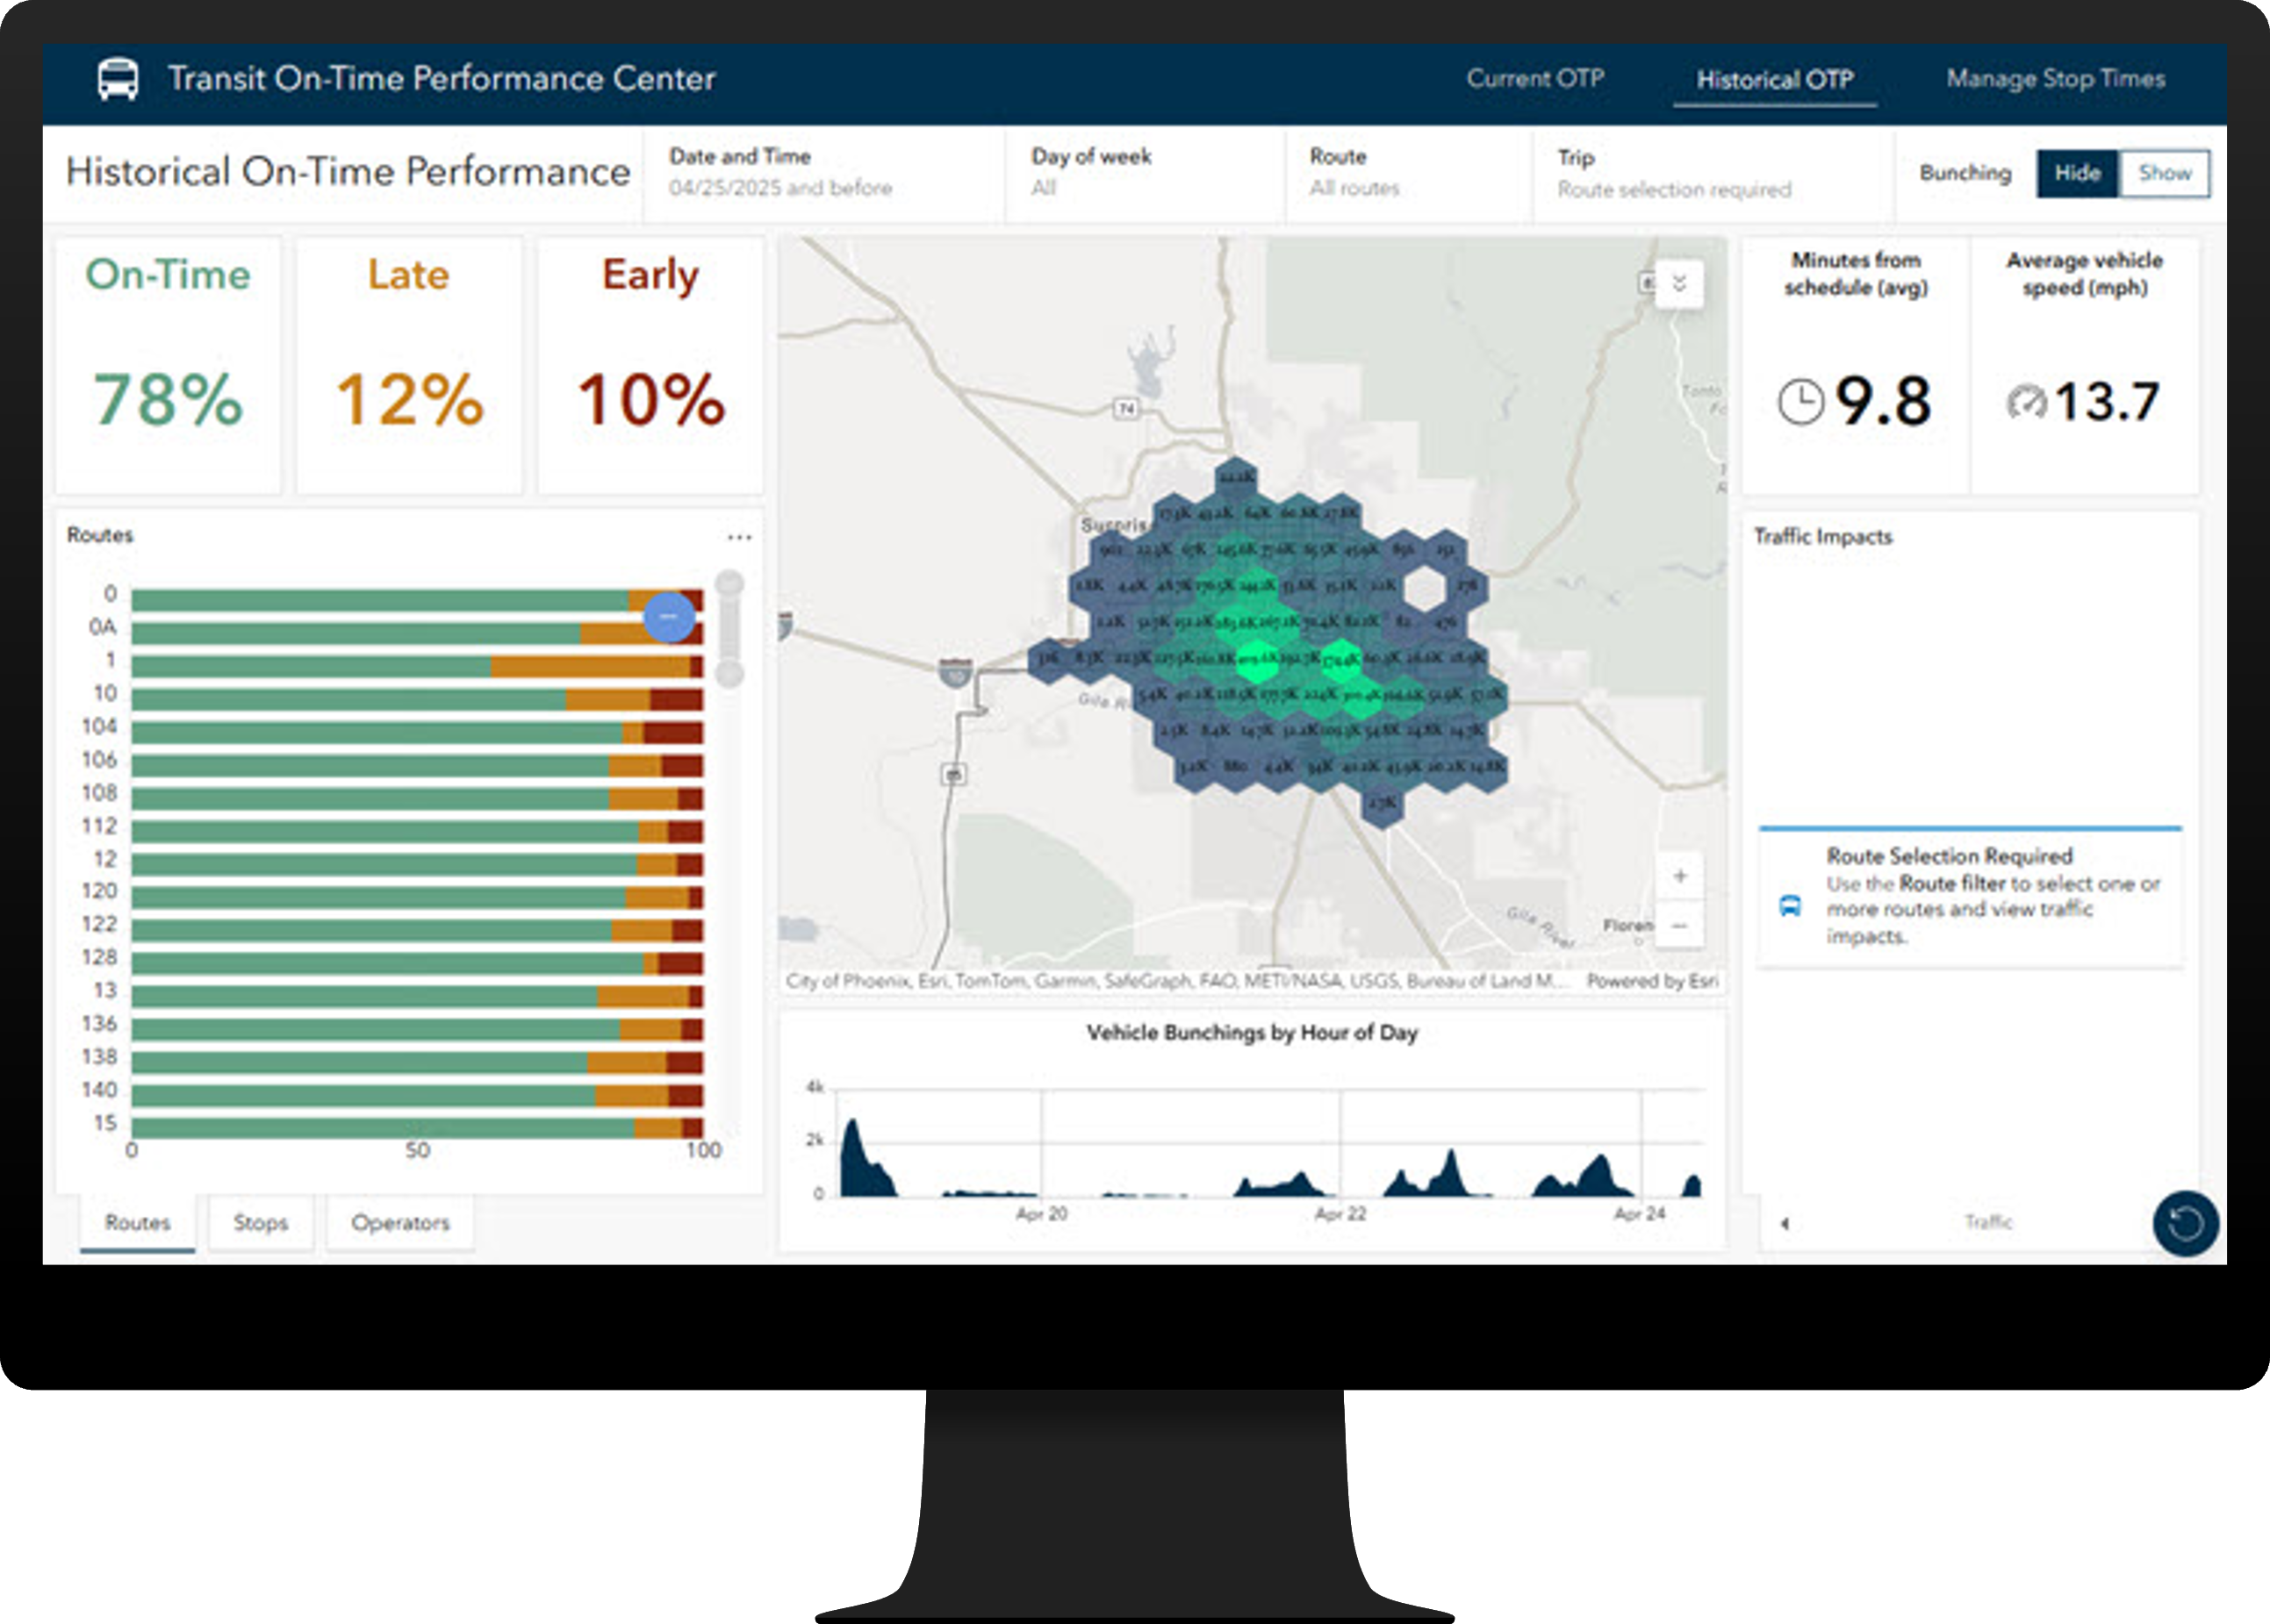Zoom out on the map

click(x=1680, y=926)
